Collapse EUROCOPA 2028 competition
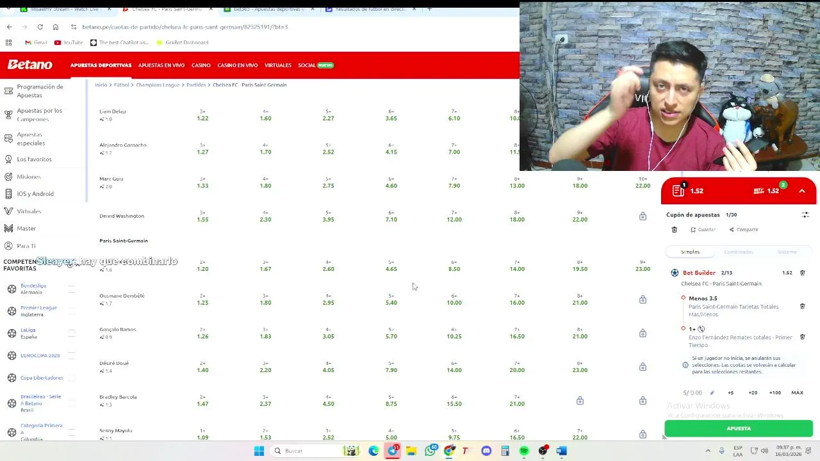The height and width of the screenshot is (461, 820). pyautogui.click(x=72, y=355)
